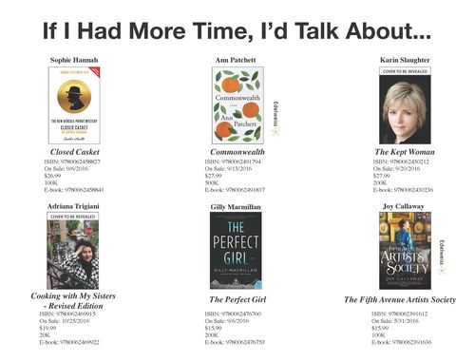Click the Closed Casket book cover
The image size is (475, 361).
[x=74, y=105]
